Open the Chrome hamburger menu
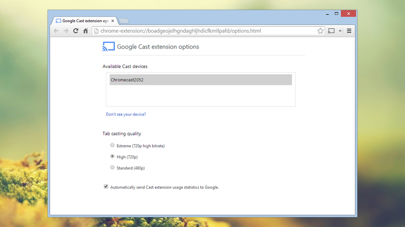The width and height of the screenshot is (405, 227). 349,31
